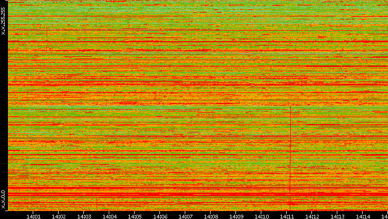388x219 pixels.
Task: Click the 14:10 time axis label
Action: 261,217
